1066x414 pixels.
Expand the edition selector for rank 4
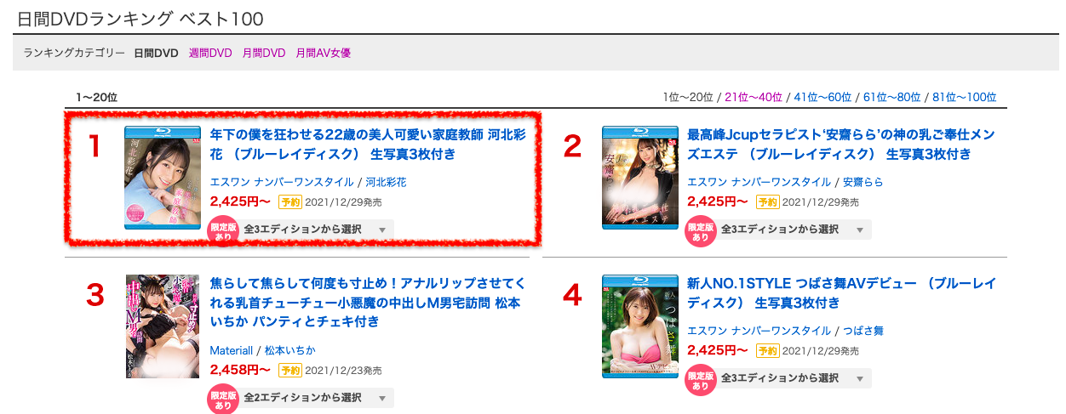[793, 378]
